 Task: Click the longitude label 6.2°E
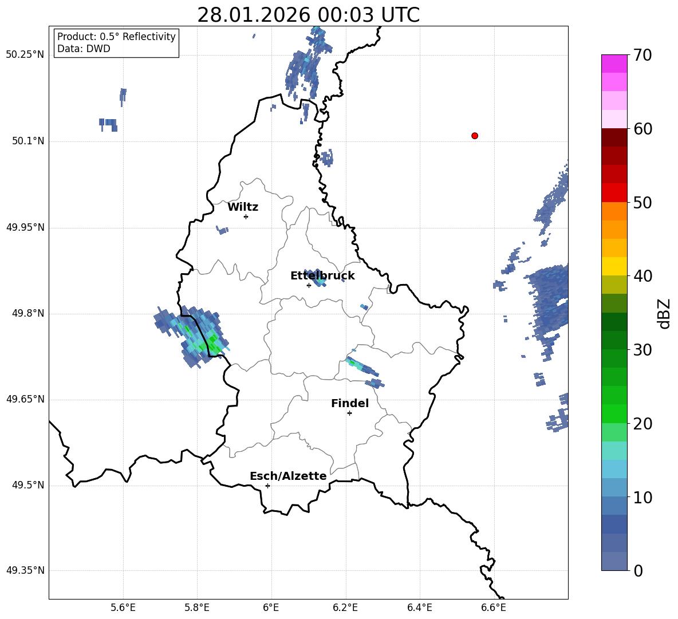(345, 608)
